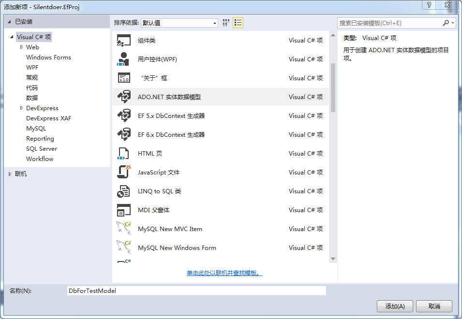Select "MySQL New MVC Item" name

(170, 229)
